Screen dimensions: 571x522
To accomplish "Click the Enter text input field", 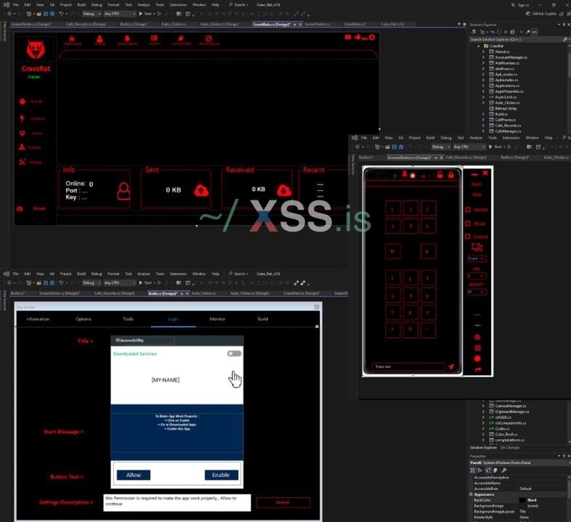I will pyautogui.click(x=408, y=367).
